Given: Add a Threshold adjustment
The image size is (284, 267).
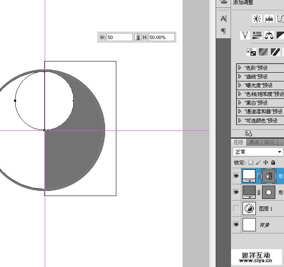Looking at the screenshot, I should click(275, 52).
